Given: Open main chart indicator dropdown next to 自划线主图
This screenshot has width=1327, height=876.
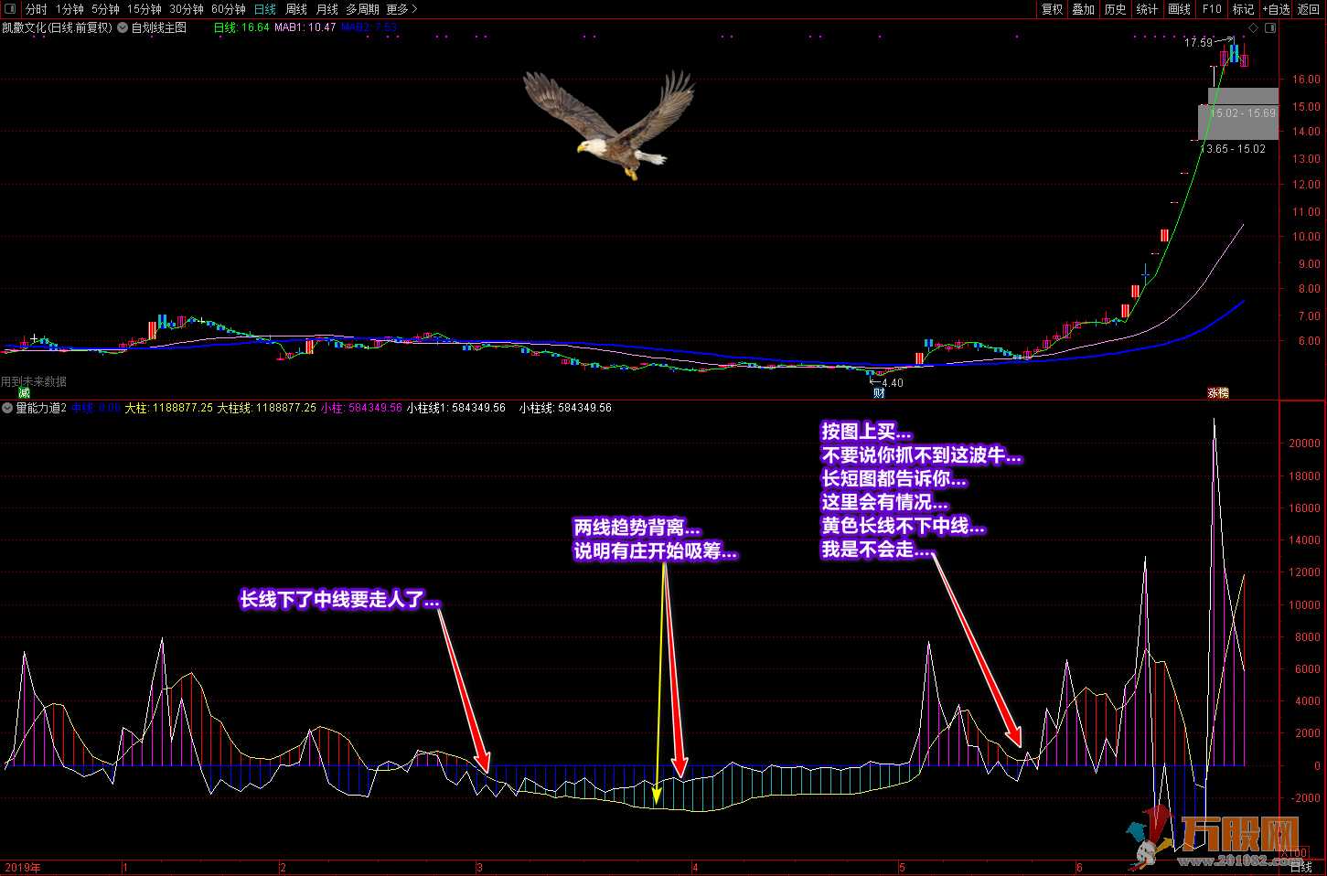Looking at the screenshot, I should pyautogui.click(x=123, y=27).
